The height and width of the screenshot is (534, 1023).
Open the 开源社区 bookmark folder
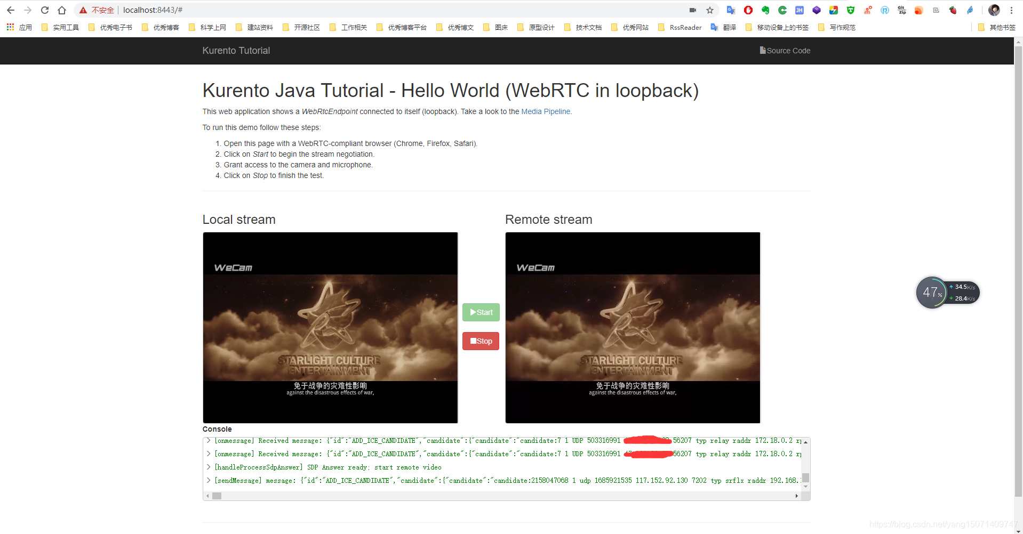coord(301,27)
